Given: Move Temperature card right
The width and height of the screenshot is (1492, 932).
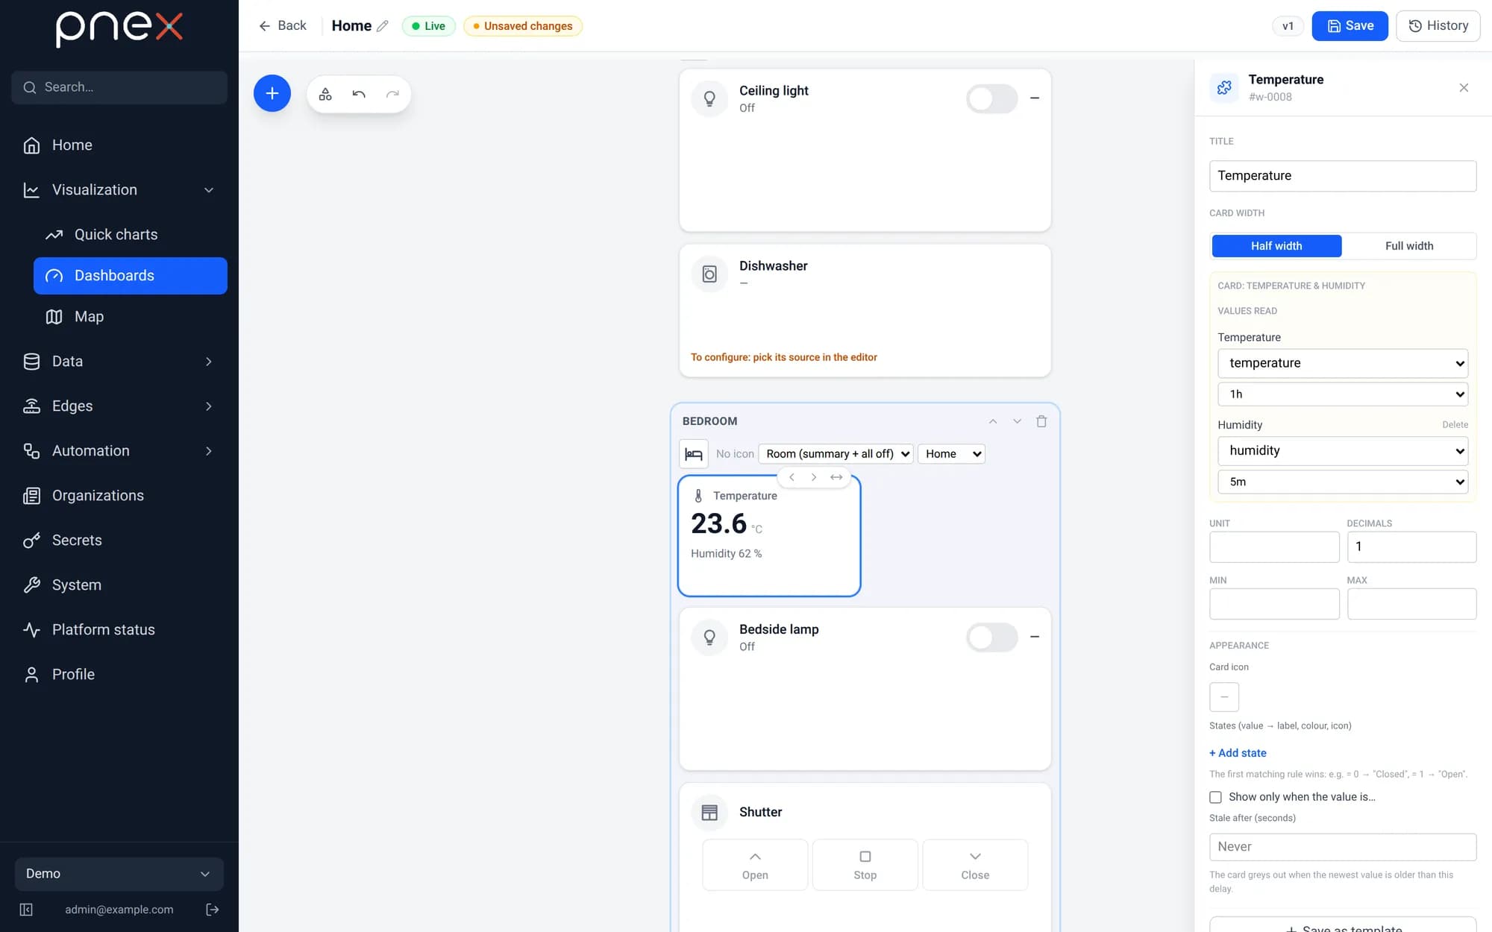Looking at the screenshot, I should click(814, 477).
